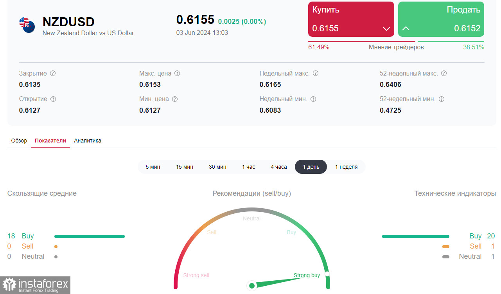Open help icon next to Мин. цена
This screenshot has width=501, height=294.
coord(175,99)
